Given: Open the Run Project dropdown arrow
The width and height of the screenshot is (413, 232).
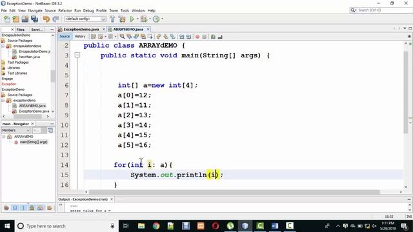Looking at the screenshot, I should (137, 19).
